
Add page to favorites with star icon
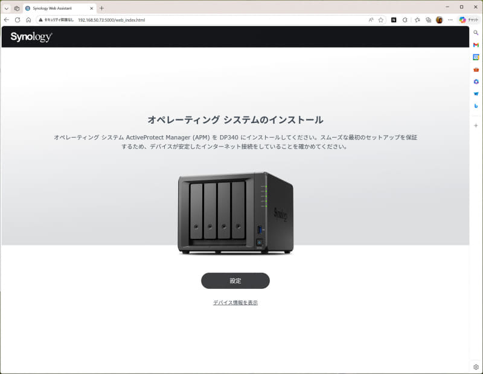click(x=381, y=20)
